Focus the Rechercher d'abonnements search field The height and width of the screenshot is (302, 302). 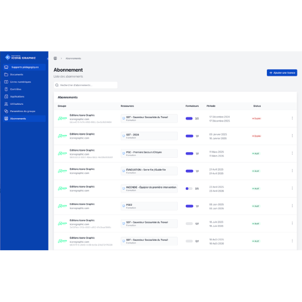click(86, 85)
